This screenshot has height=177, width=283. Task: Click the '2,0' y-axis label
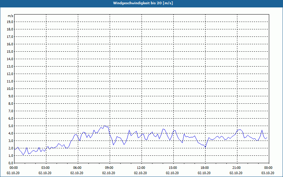click(11, 148)
